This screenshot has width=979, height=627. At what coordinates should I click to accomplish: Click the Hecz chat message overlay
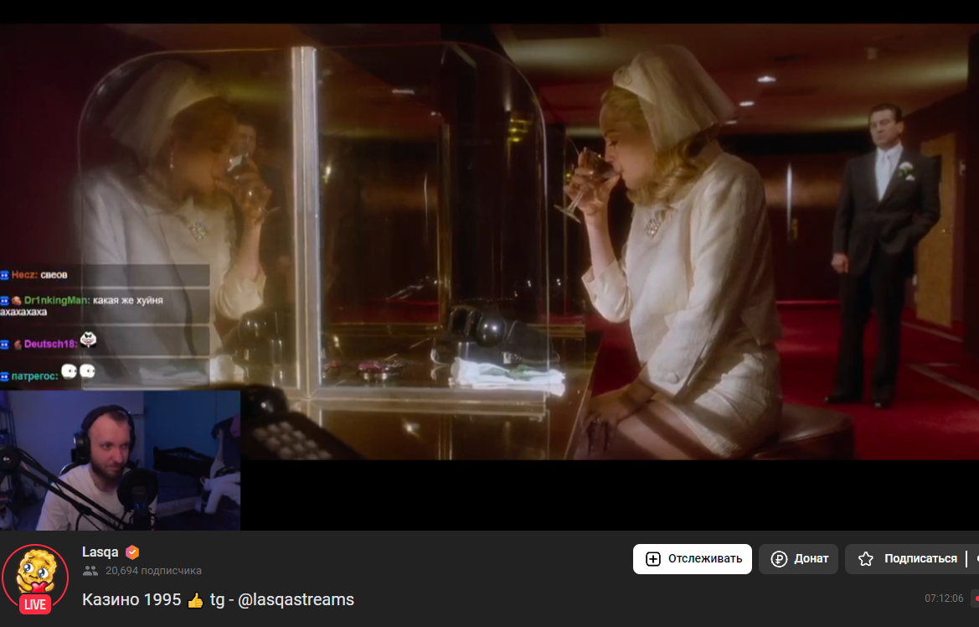coord(105,275)
